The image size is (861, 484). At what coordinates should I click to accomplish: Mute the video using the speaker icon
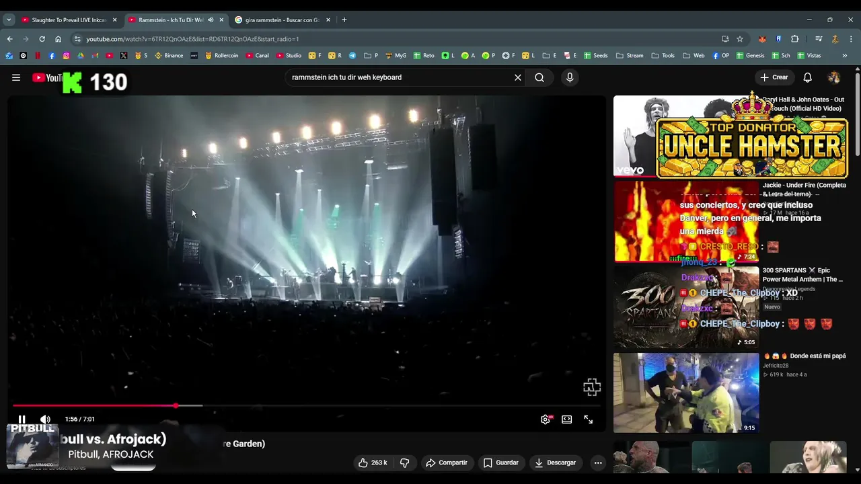[45, 419]
